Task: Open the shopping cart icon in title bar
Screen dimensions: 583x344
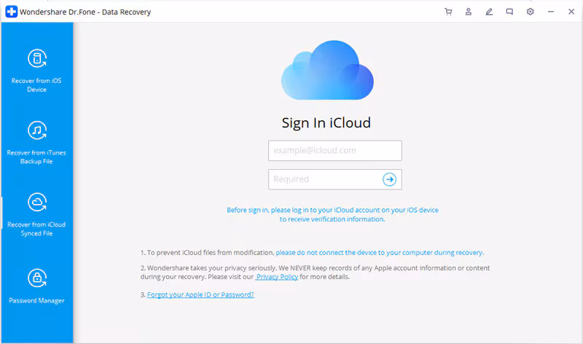Action: coord(448,12)
